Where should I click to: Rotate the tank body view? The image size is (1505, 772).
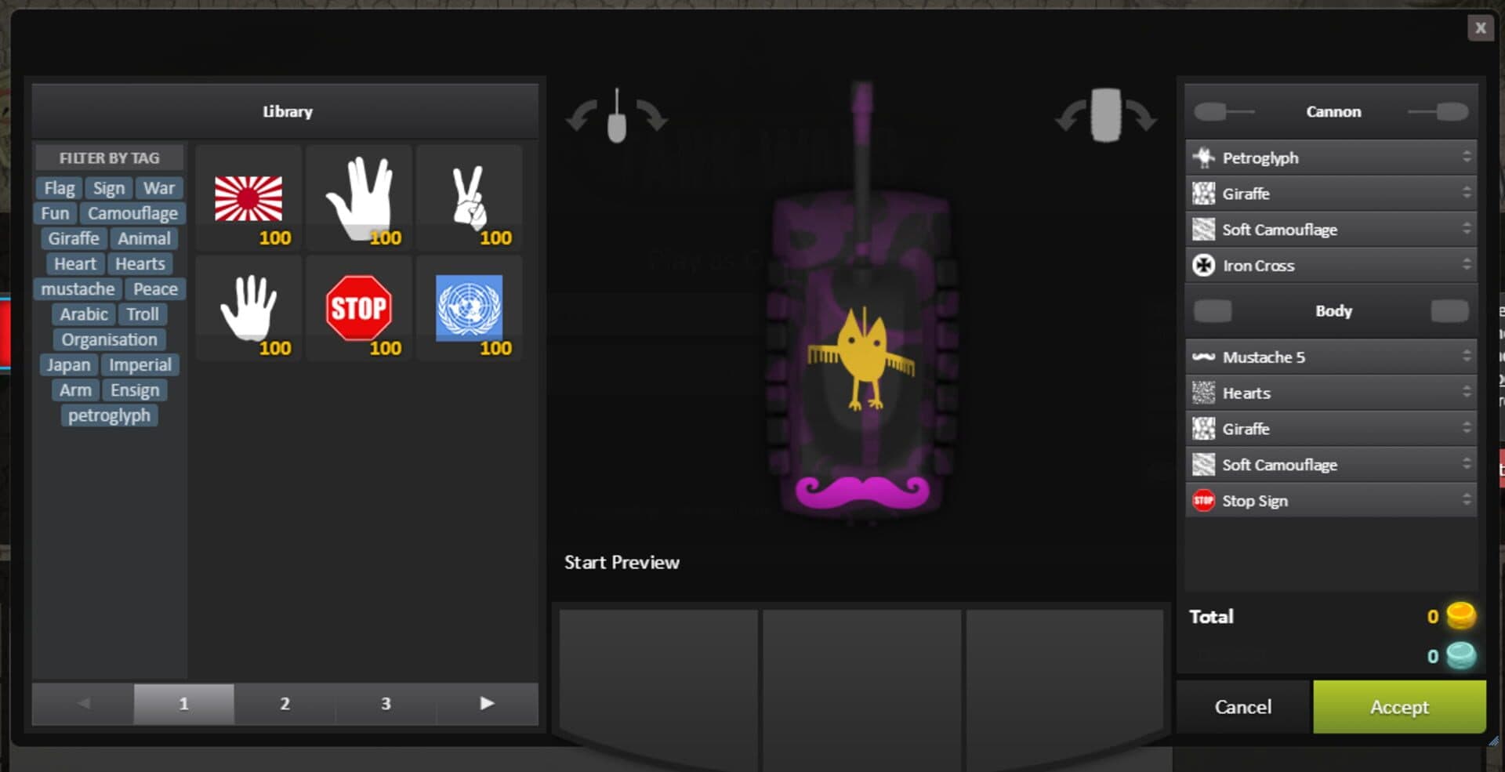(1105, 115)
